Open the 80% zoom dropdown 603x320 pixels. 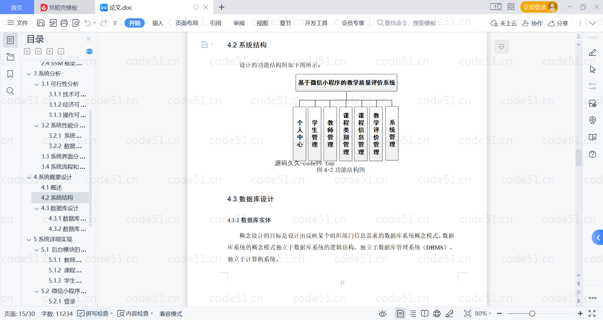point(483,313)
